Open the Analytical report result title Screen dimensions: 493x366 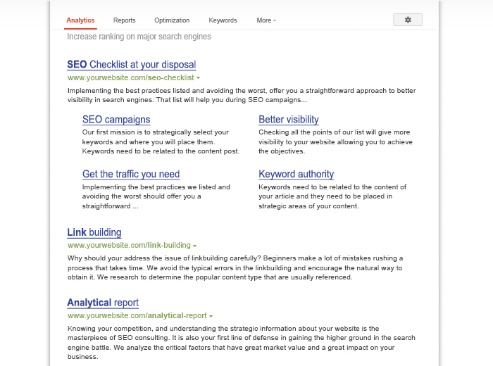point(103,303)
